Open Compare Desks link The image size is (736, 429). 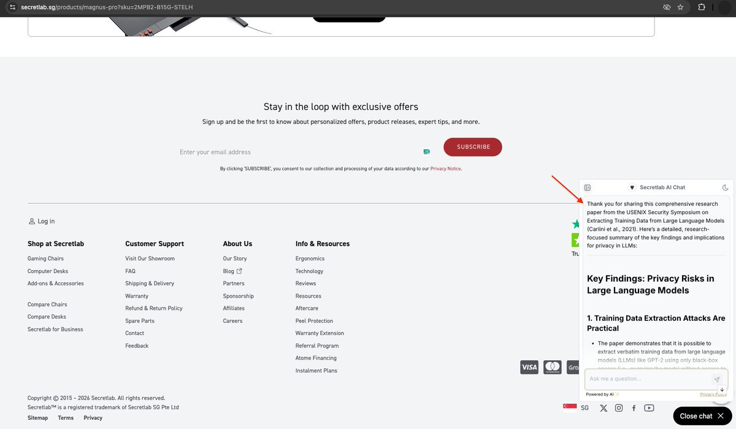pos(47,317)
